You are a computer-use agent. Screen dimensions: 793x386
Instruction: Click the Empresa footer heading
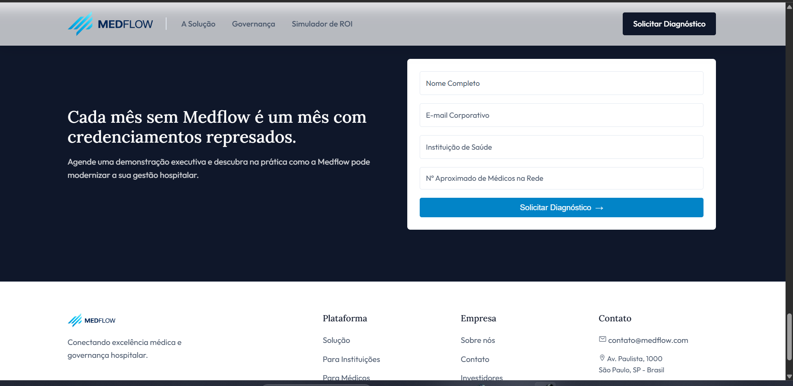pos(478,318)
